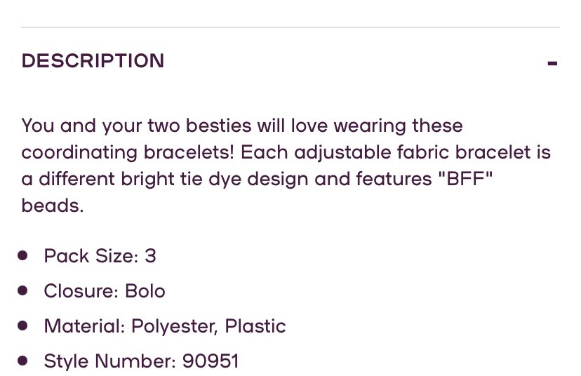Screen dimensions: 581x376
Task: Click the horizontal divider above Description
Action: [x=290, y=27]
